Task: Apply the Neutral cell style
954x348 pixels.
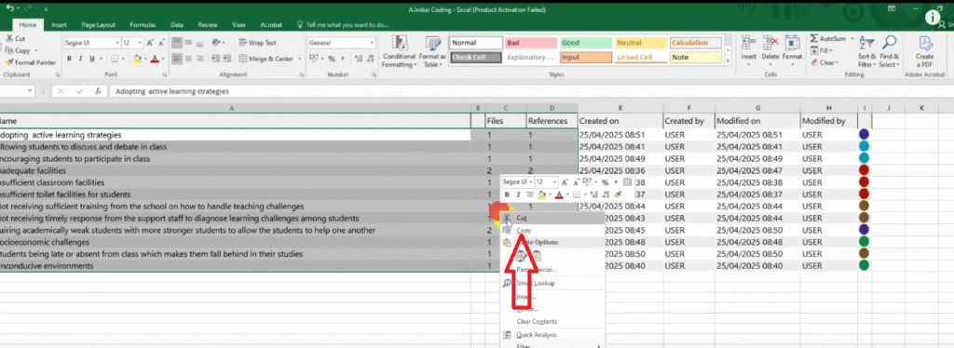Action: click(x=641, y=43)
